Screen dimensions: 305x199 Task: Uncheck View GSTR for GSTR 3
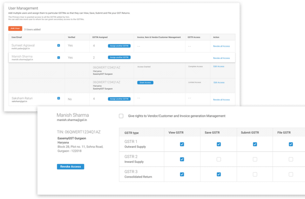click(x=182, y=174)
